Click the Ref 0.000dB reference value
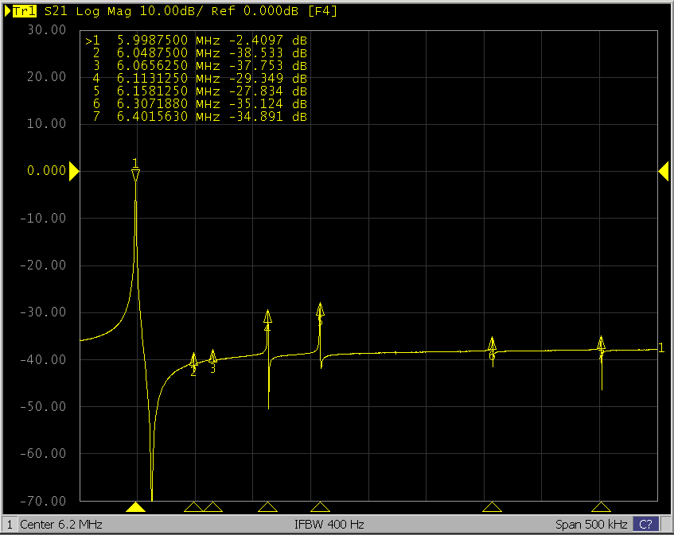This screenshot has width=674, height=535. click(248, 12)
